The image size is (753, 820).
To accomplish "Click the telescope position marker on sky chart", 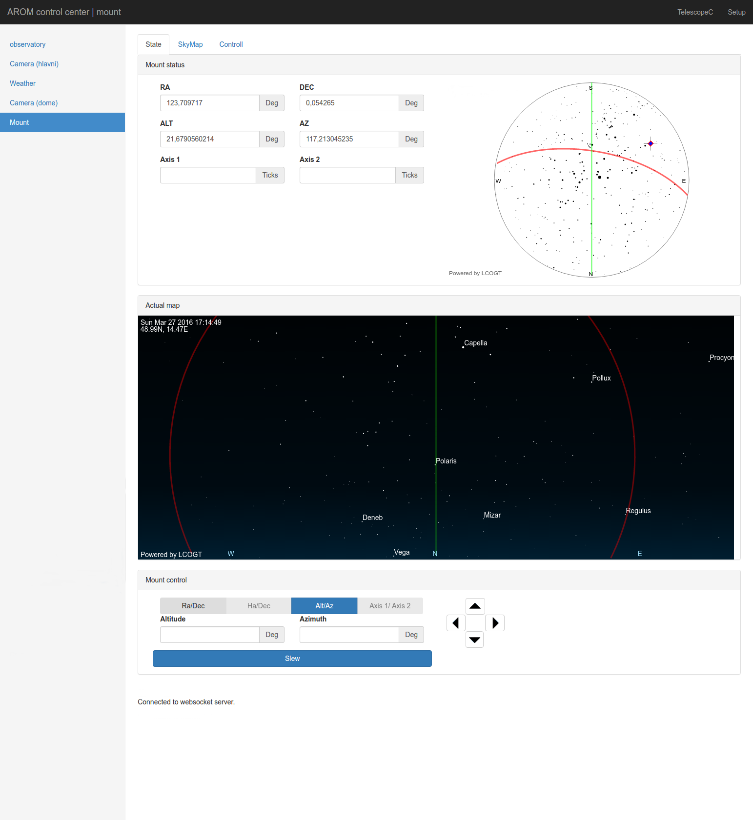I will click(x=651, y=143).
